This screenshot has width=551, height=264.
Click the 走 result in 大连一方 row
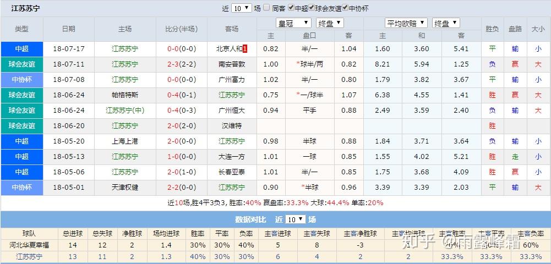click(x=515, y=157)
